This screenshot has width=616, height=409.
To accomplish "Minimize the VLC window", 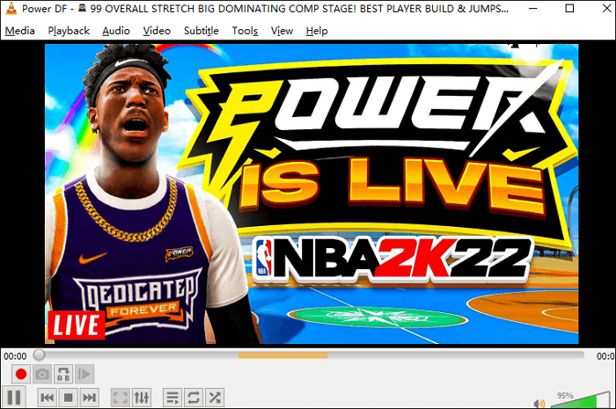I will pyautogui.click(x=533, y=8).
